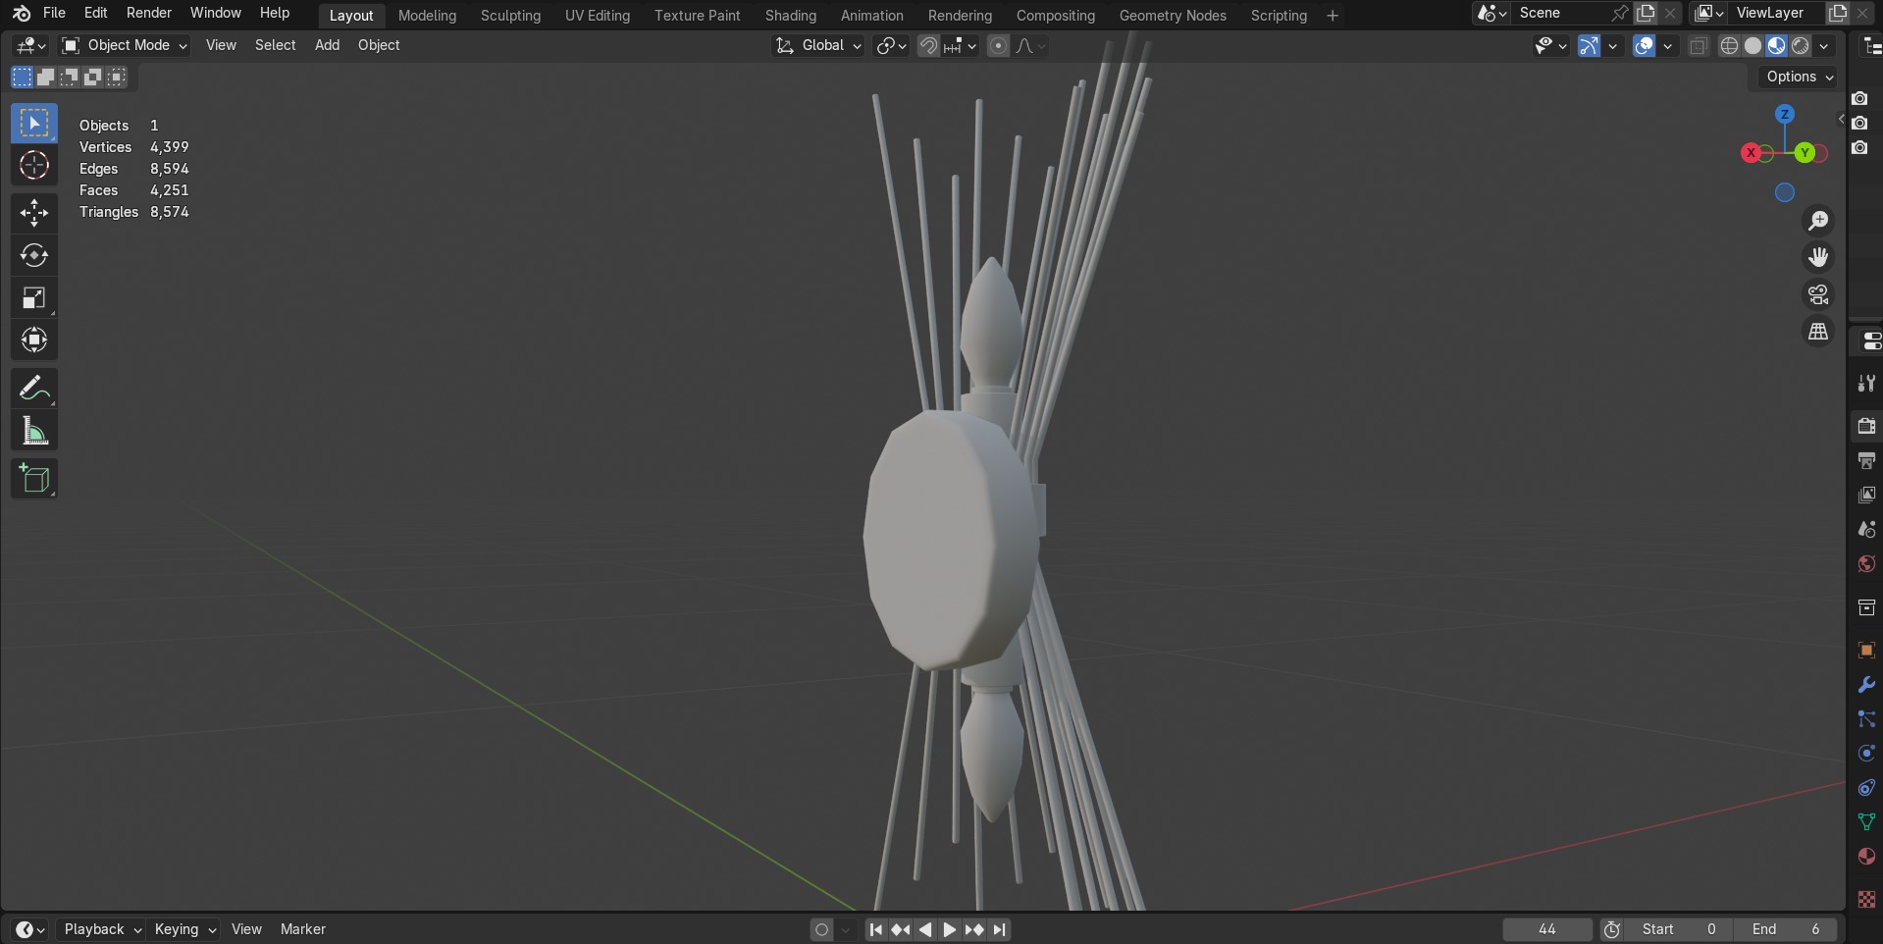Pick the Rotate tool

click(x=34, y=255)
